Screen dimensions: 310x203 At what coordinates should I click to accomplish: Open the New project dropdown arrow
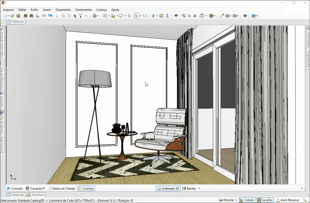click(8, 16)
